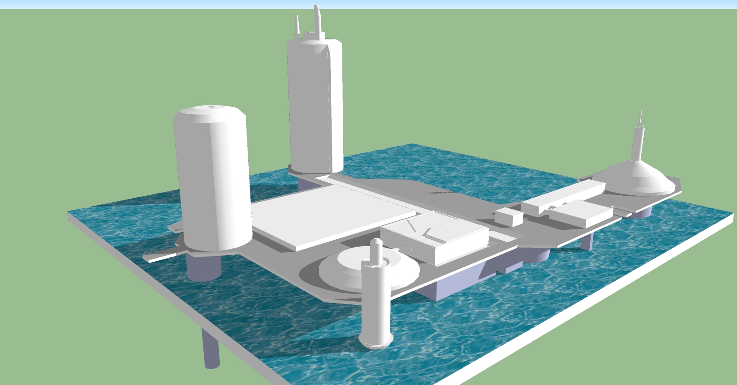Click the narrow walkway arm extending left

pyautogui.click(x=160, y=257)
